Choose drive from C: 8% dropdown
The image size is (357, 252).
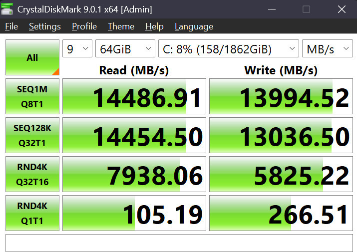(228, 49)
